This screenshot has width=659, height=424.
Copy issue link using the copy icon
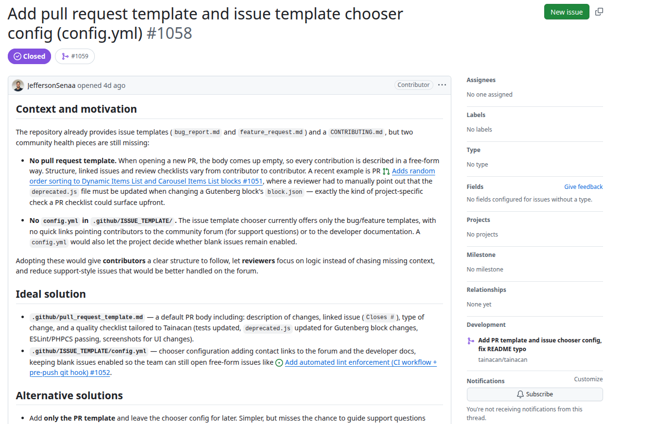click(599, 12)
